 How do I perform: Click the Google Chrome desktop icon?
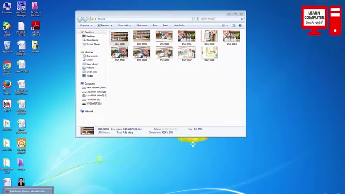(7, 68)
